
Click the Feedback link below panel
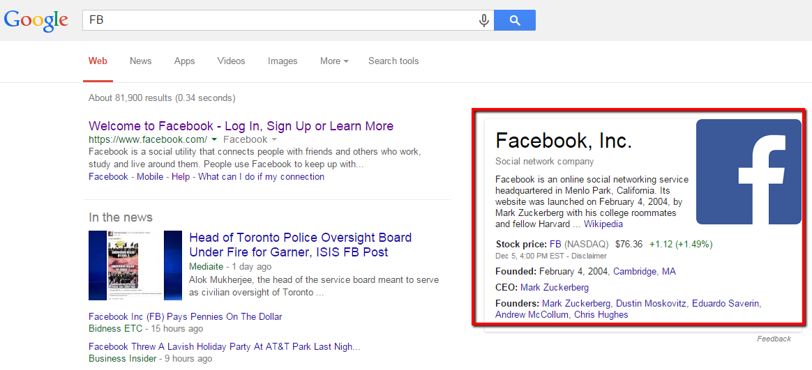(774, 339)
